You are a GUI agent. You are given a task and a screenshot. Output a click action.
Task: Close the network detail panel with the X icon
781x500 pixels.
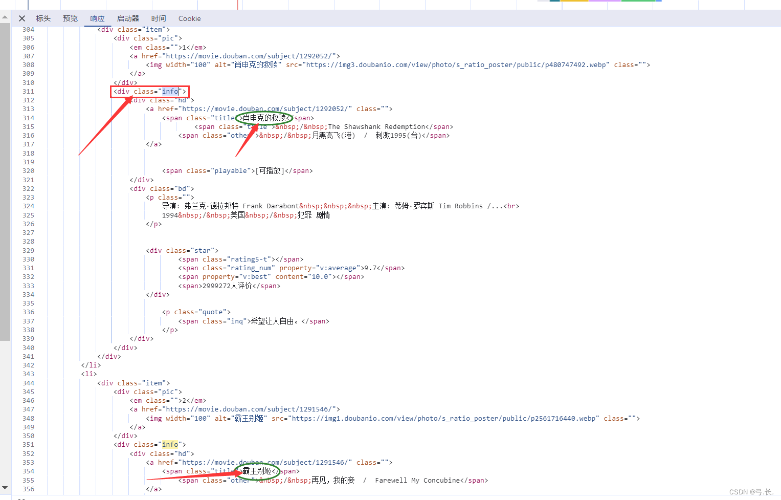pos(22,18)
